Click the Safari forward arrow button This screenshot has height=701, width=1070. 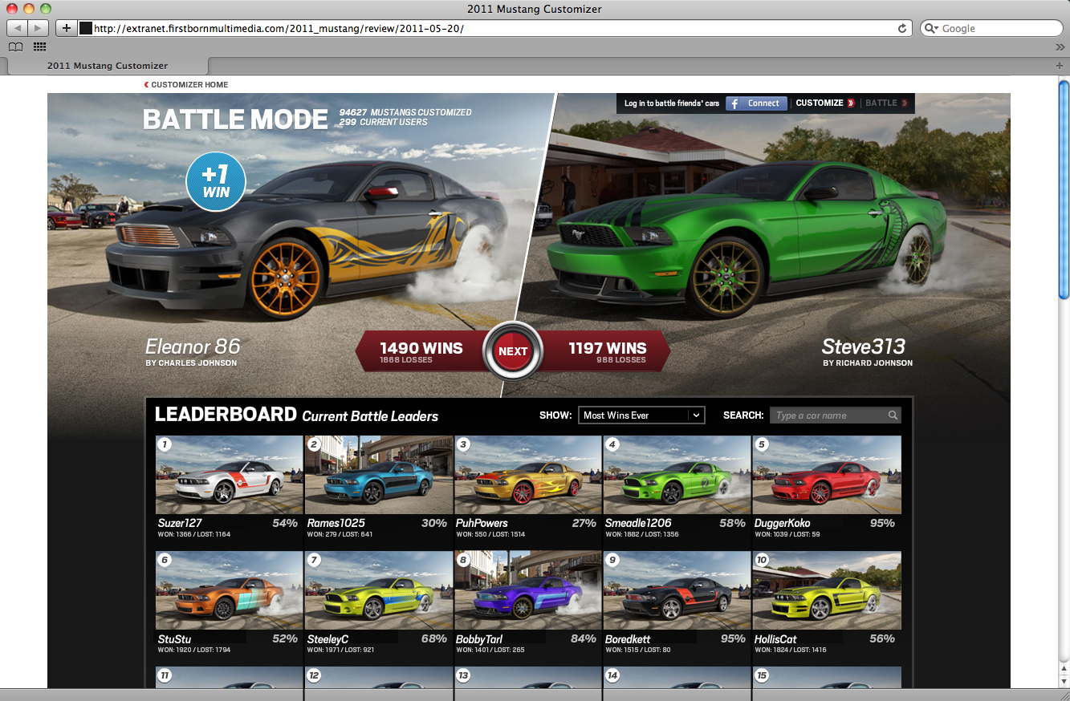coord(38,28)
